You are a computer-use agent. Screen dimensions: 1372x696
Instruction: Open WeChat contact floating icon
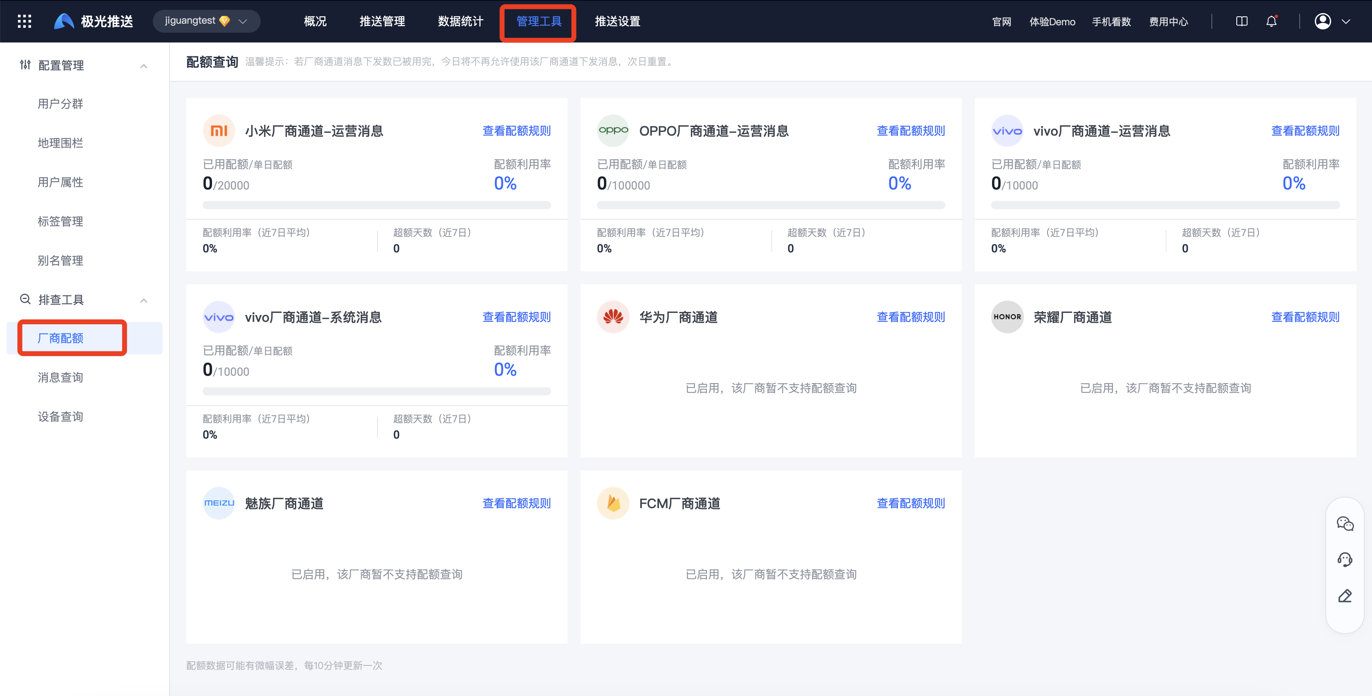pyautogui.click(x=1345, y=524)
